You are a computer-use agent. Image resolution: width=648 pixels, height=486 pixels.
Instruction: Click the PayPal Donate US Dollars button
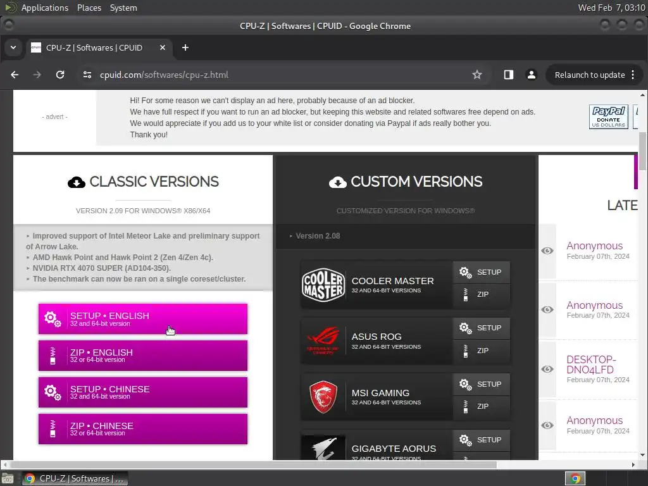(608, 117)
